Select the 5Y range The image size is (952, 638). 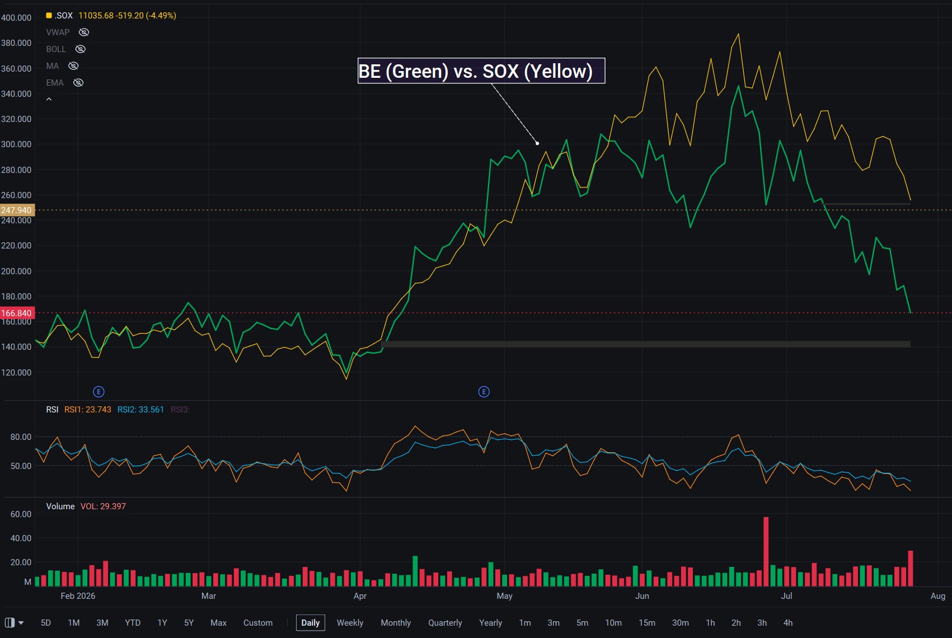click(189, 622)
